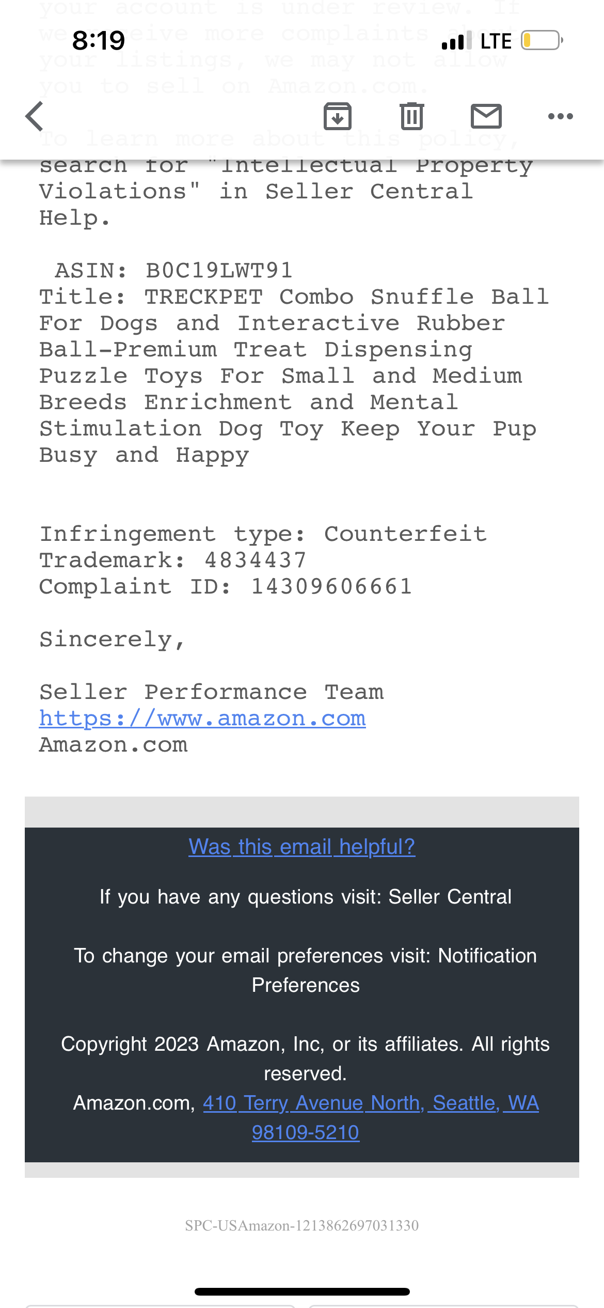Tap the back chevron arrow

click(35, 116)
